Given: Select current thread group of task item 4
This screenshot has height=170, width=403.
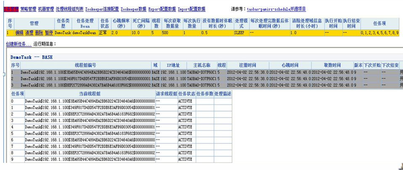Looking at the screenshot, I should [x=90, y=127].
